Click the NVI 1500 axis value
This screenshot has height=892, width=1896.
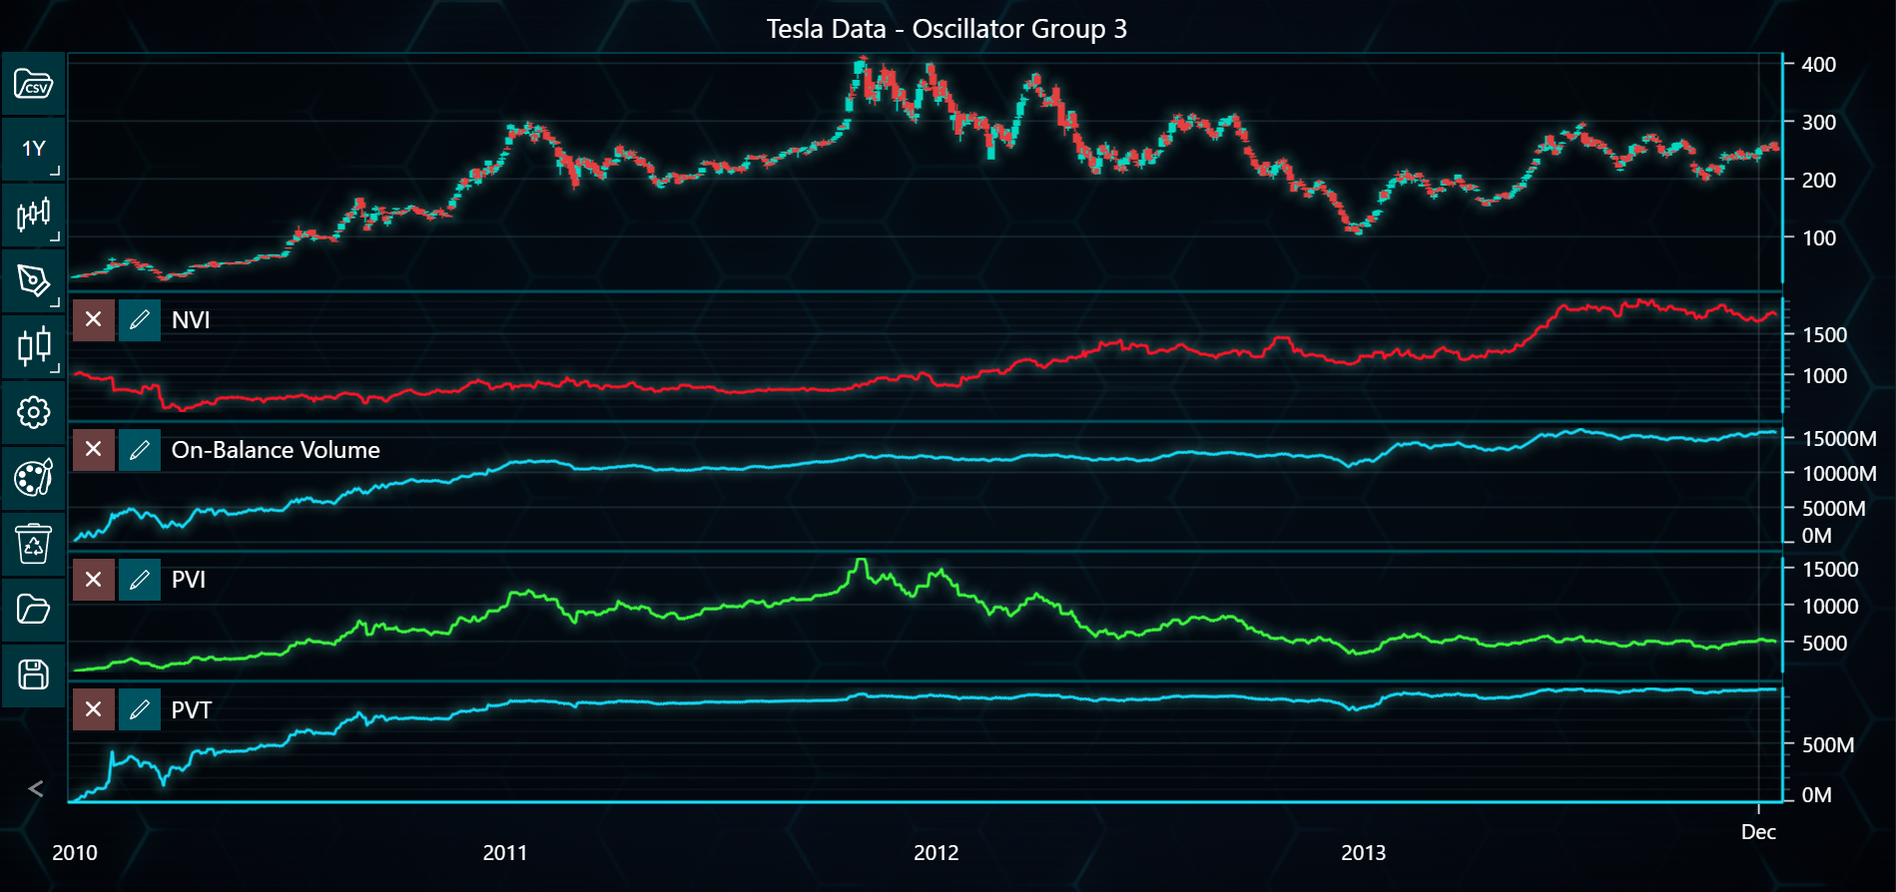(1825, 335)
